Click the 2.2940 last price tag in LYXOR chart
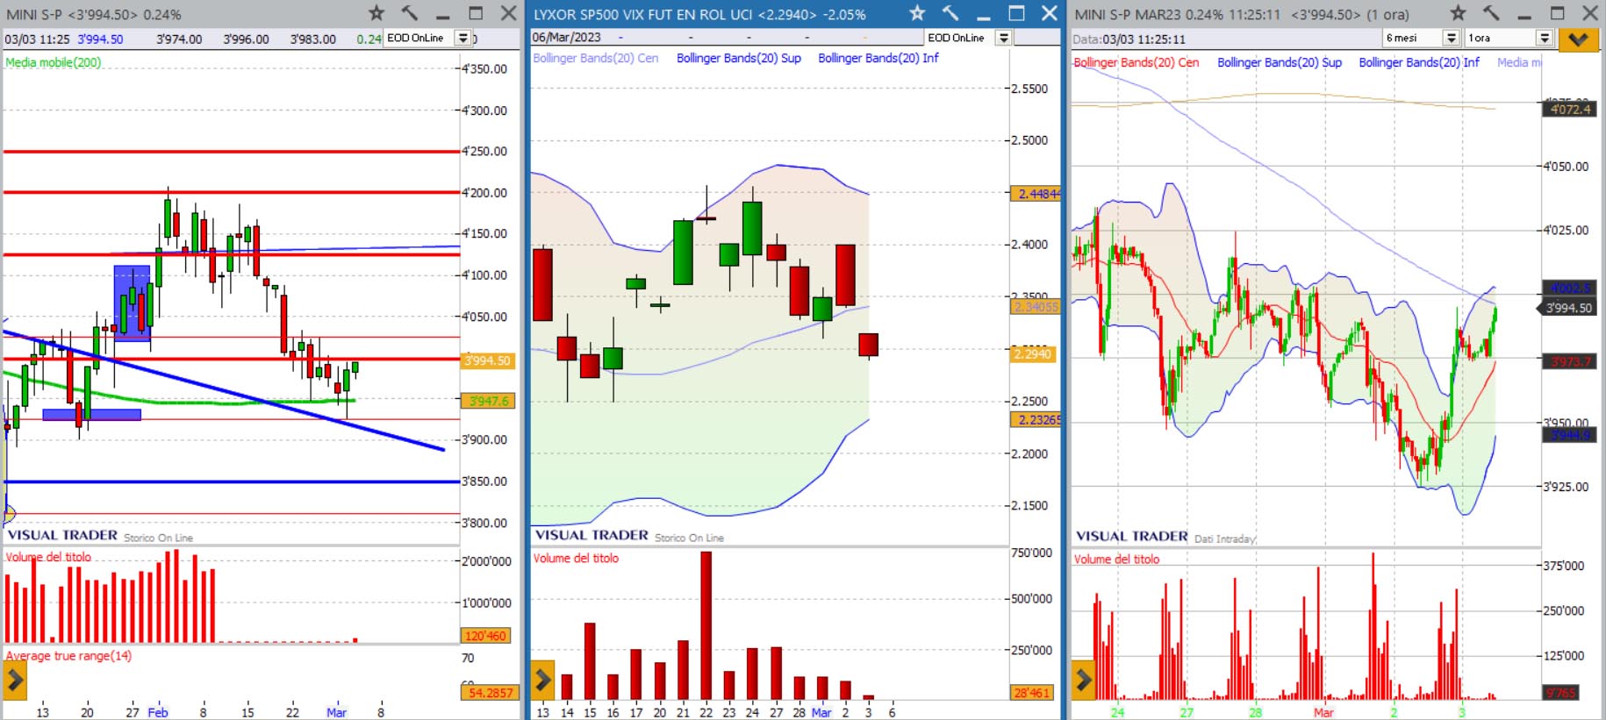 coord(1033,354)
